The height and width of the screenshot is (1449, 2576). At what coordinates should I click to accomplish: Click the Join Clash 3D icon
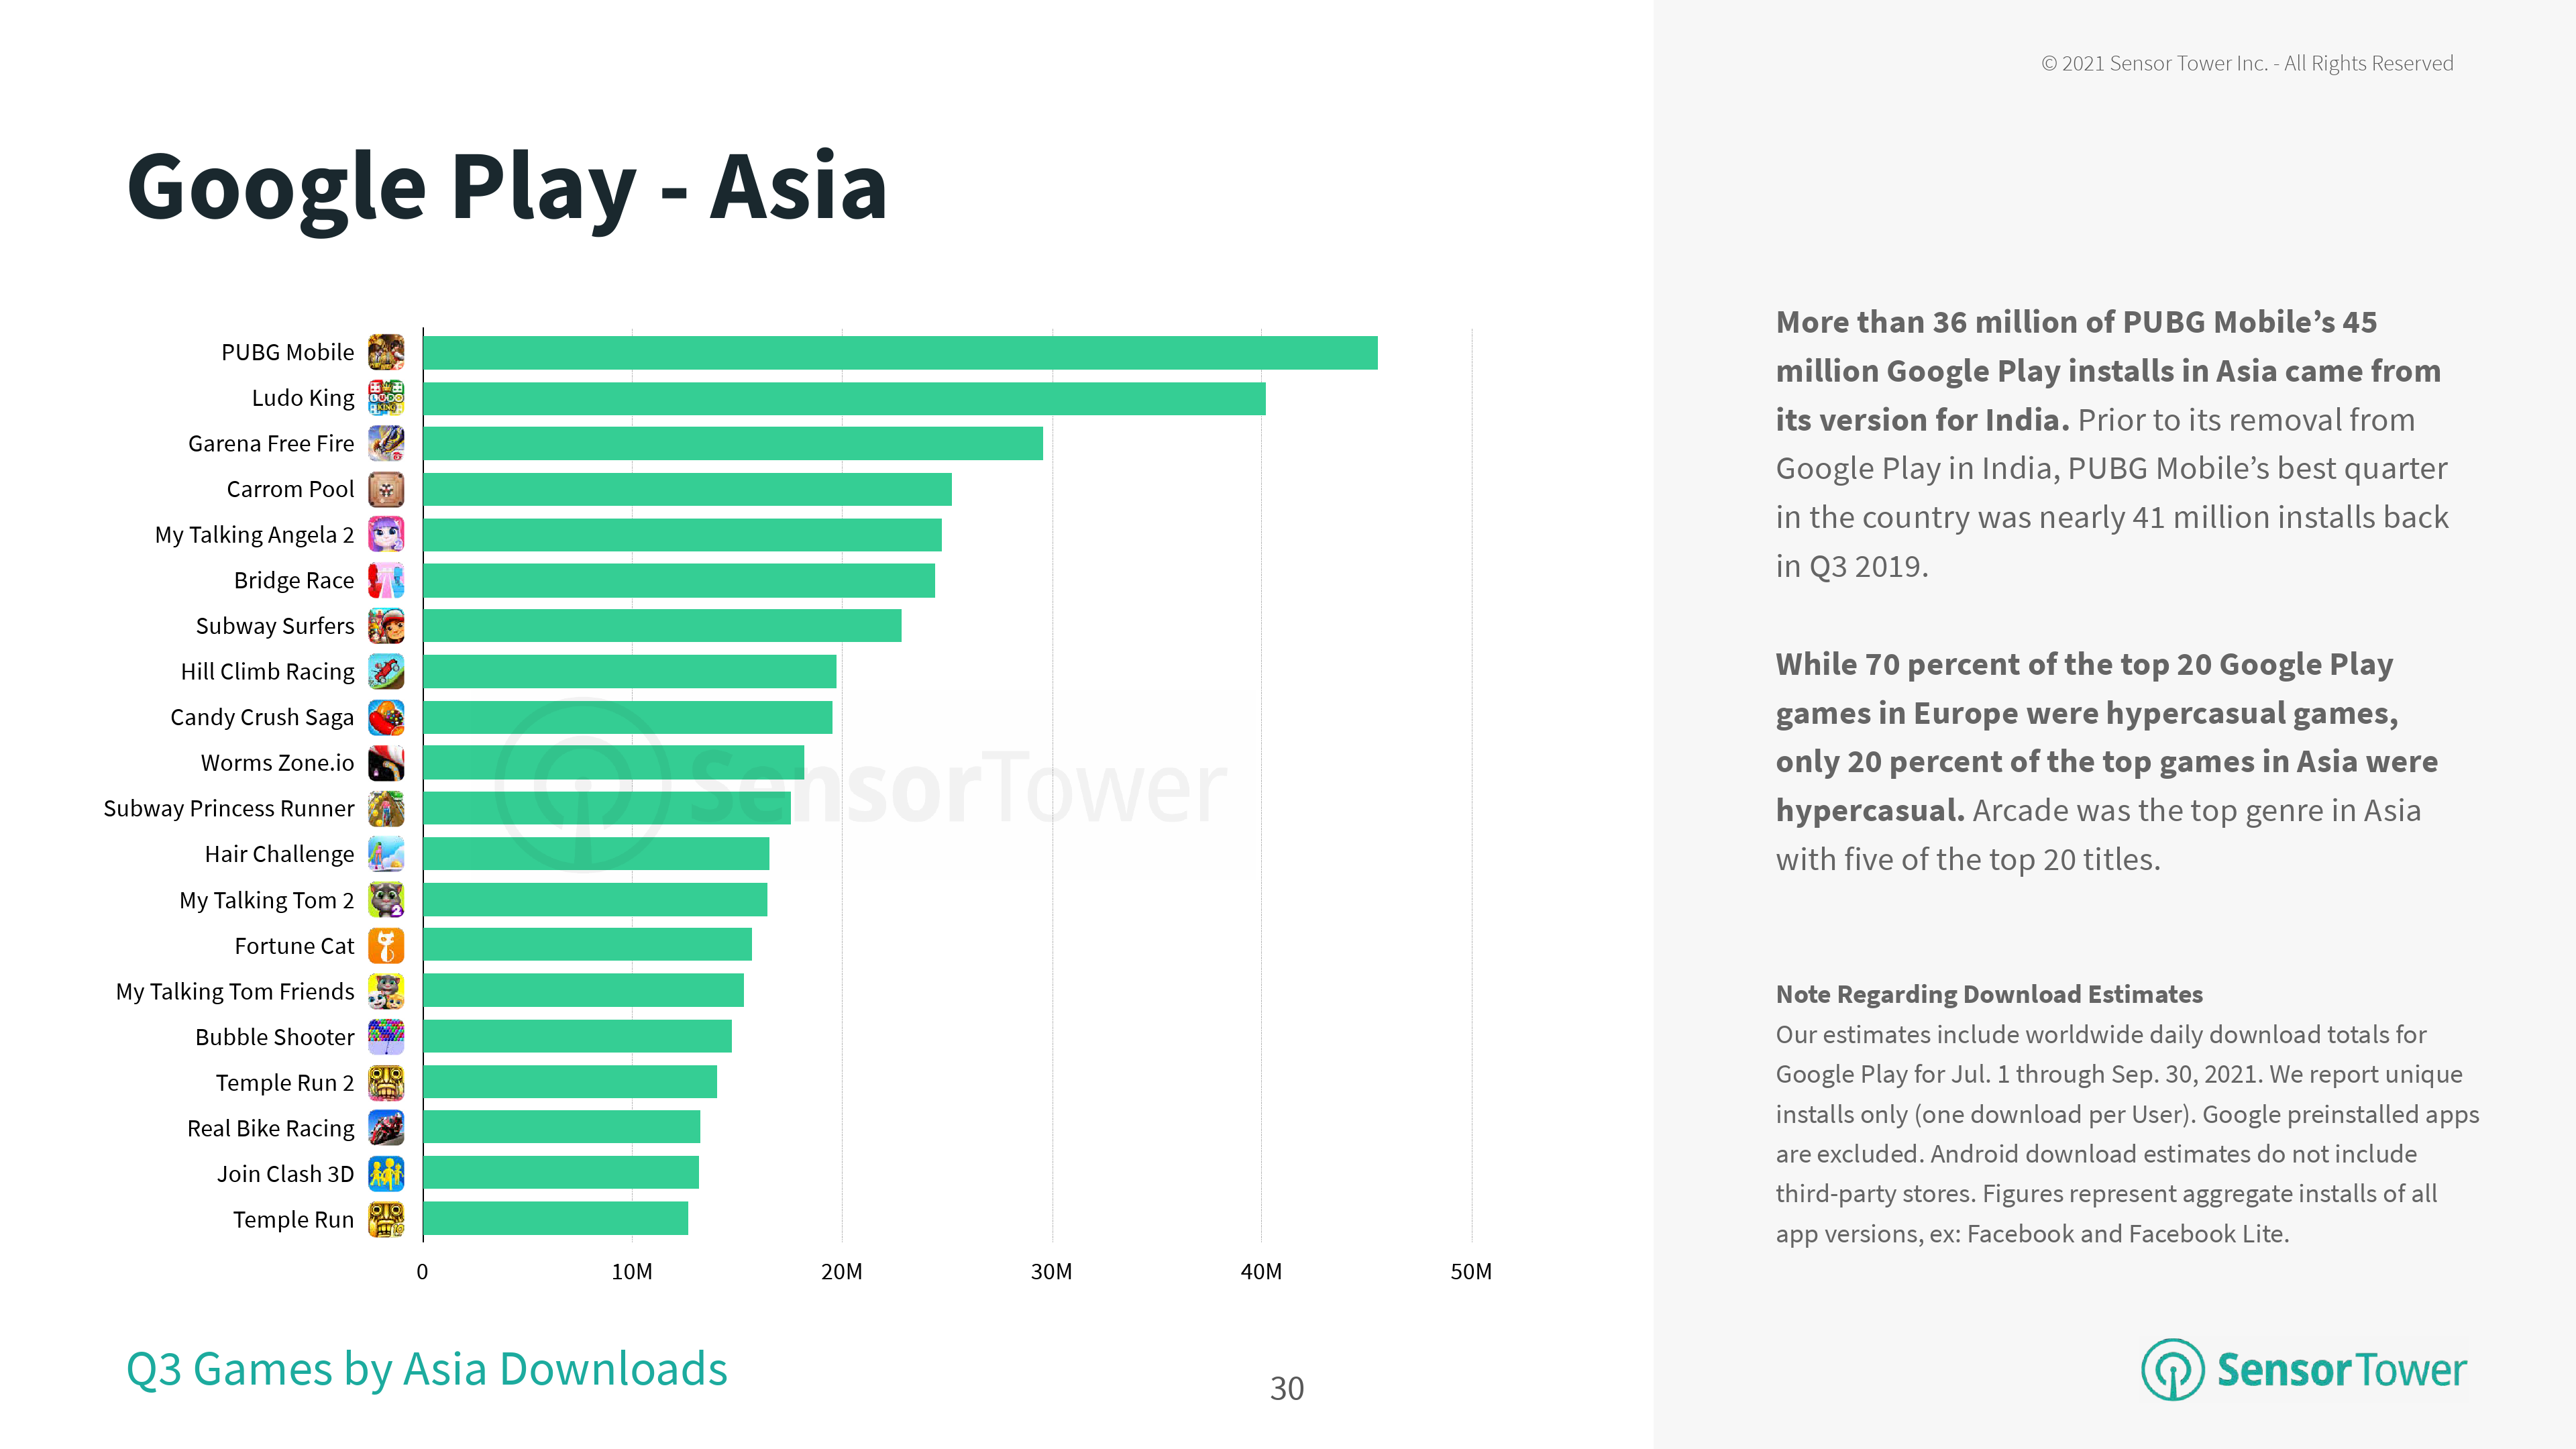pos(386,1173)
